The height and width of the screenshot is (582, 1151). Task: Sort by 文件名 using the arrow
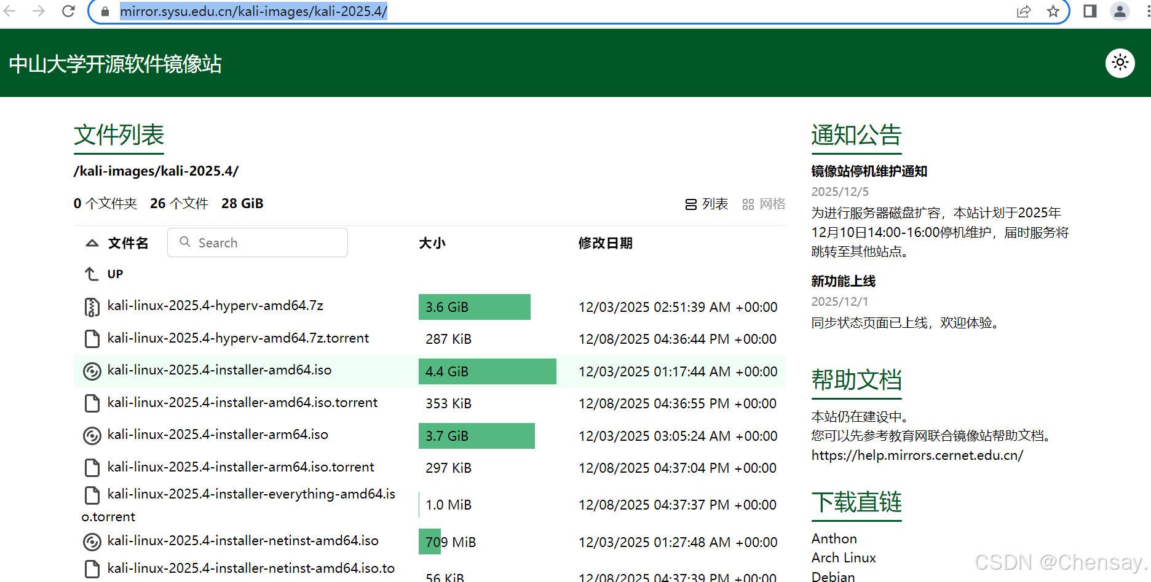[x=92, y=243]
